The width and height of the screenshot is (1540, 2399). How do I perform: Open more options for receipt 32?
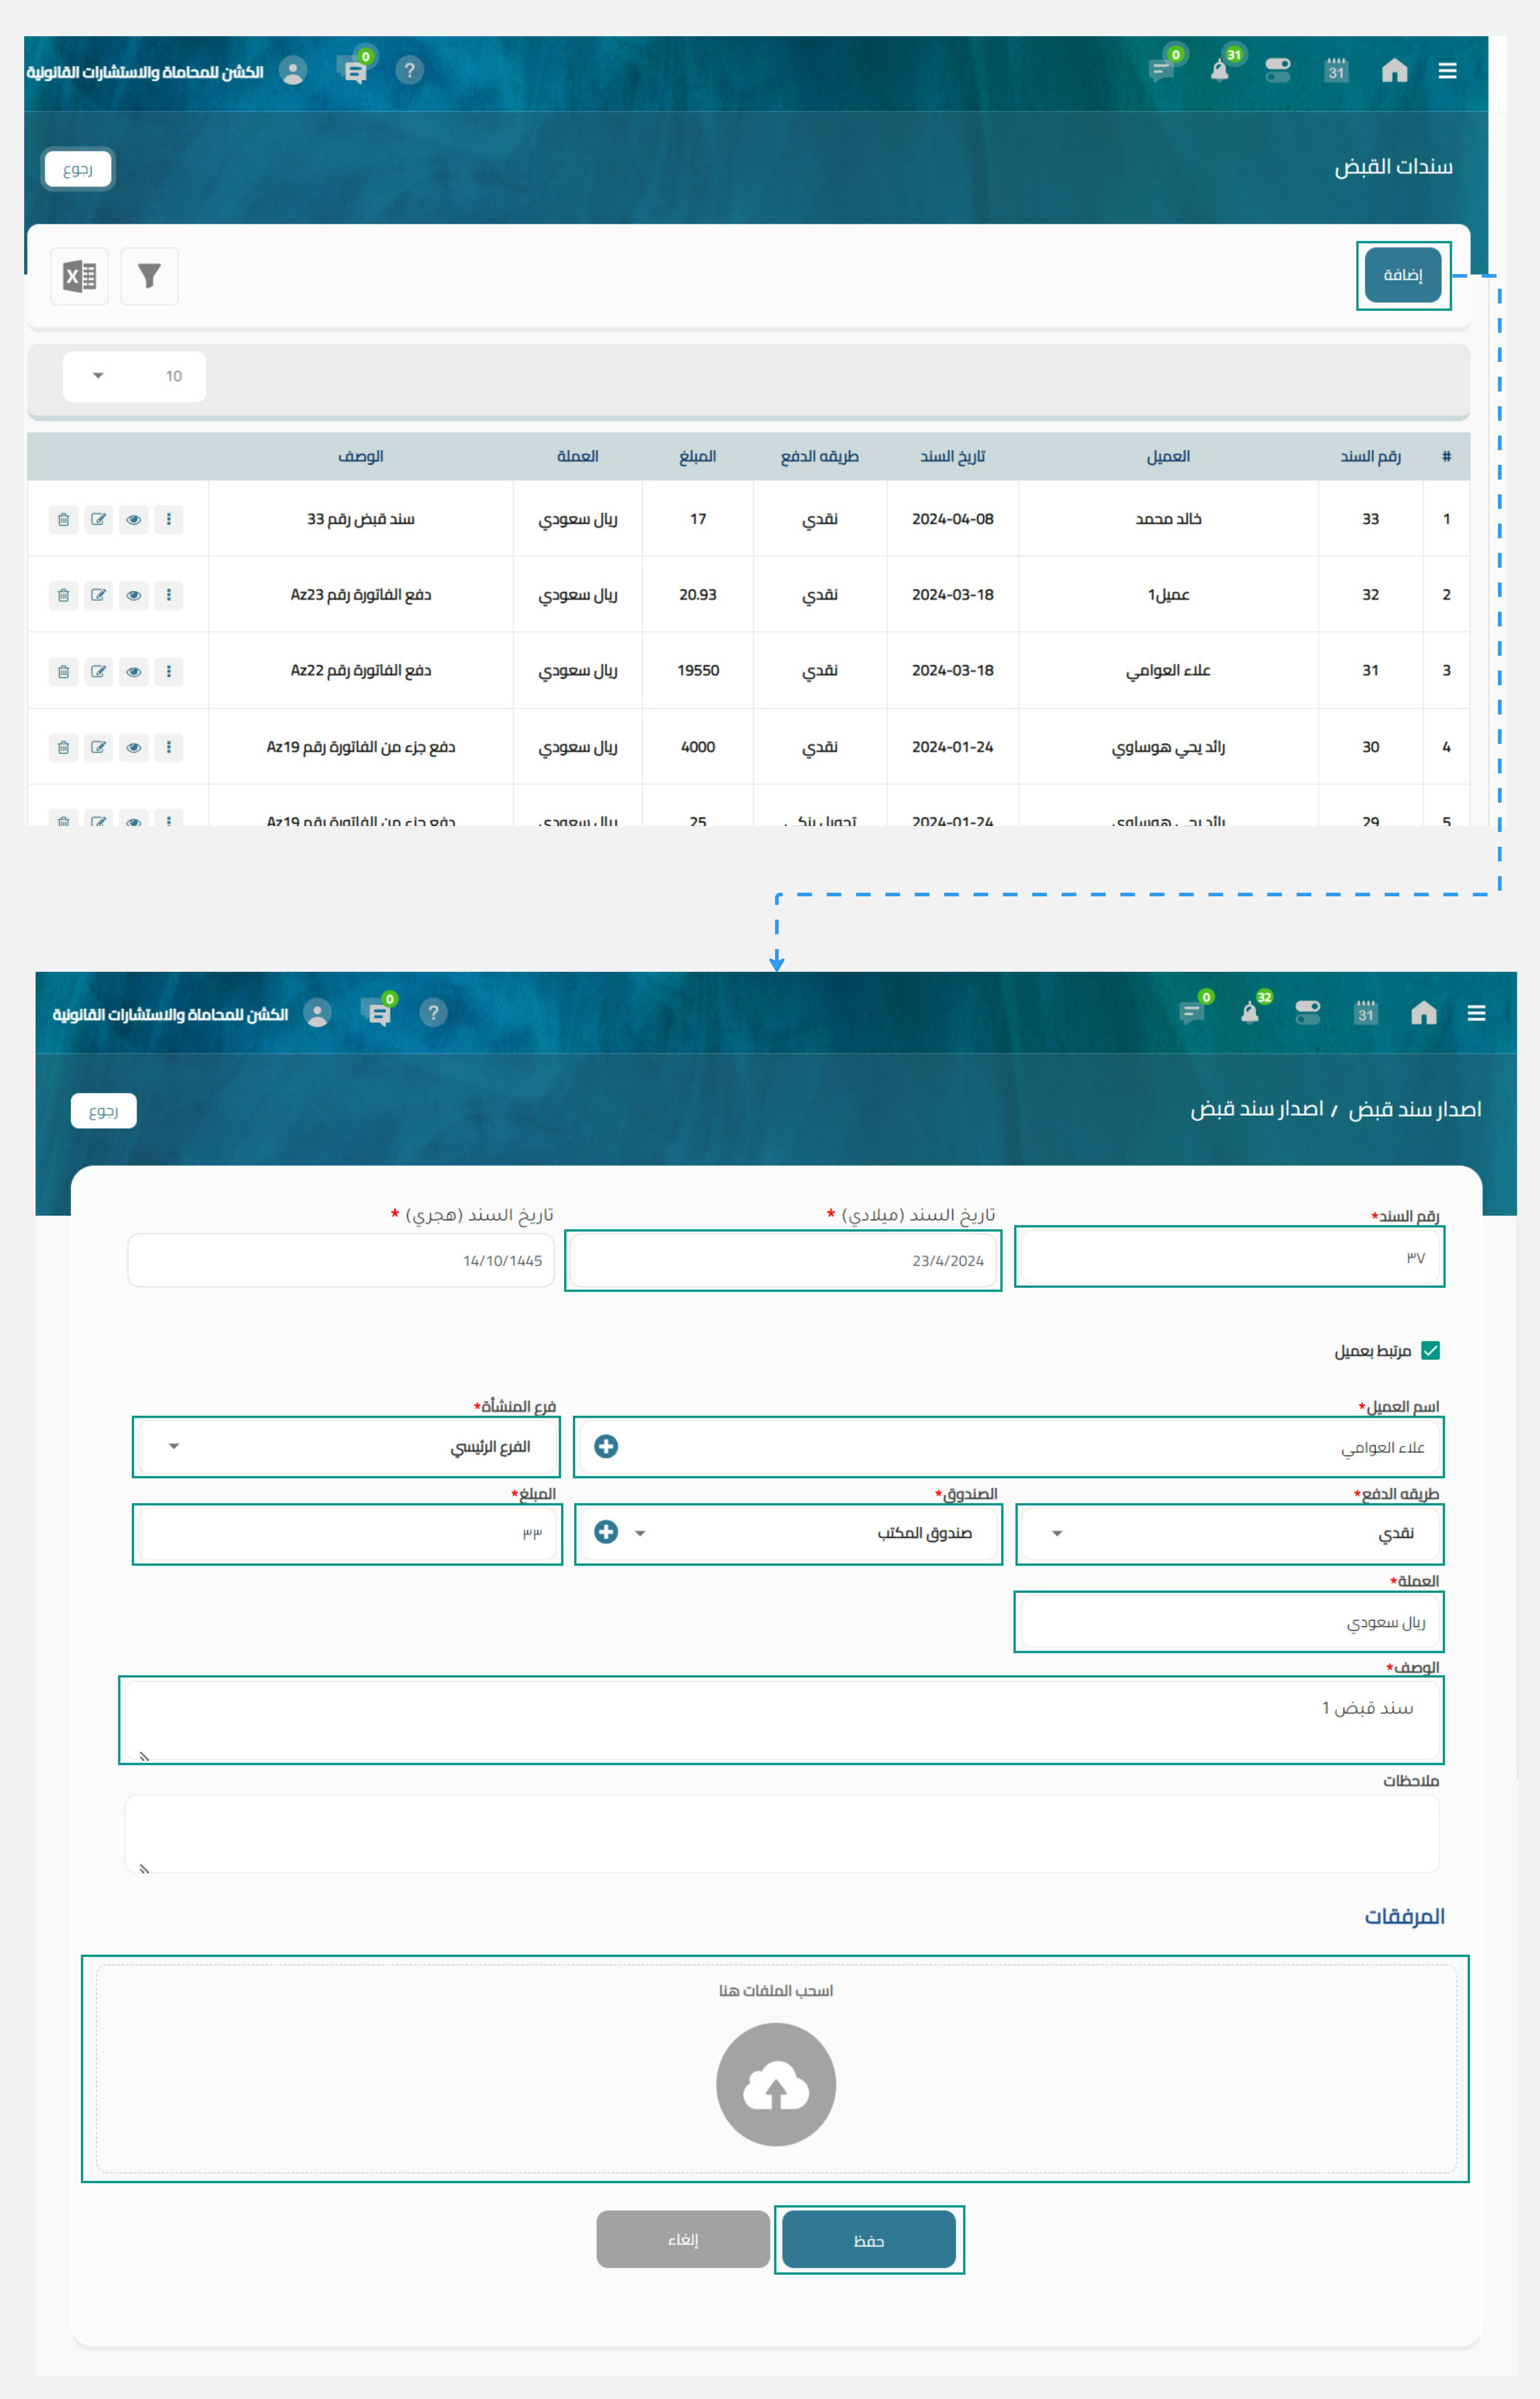tap(169, 595)
